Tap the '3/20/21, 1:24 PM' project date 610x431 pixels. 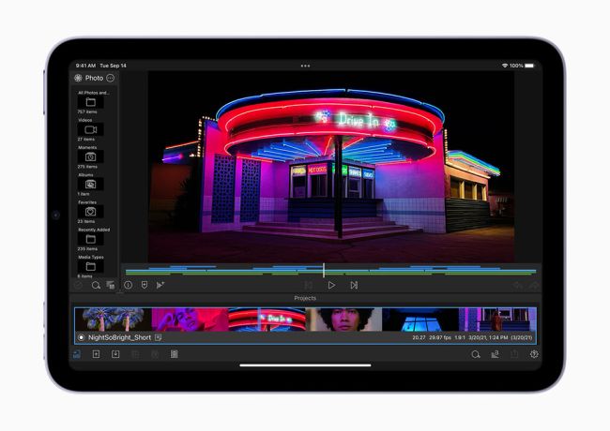pos(488,338)
